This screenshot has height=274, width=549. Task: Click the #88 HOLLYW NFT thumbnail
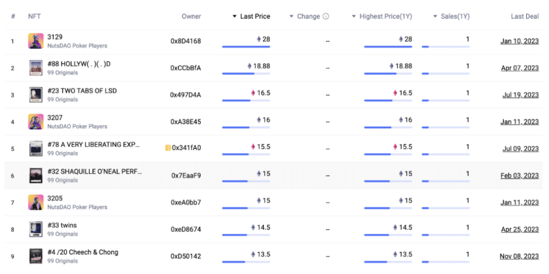click(x=36, y=68)
